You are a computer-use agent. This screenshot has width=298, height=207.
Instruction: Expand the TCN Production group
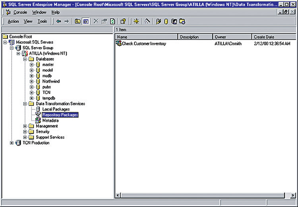[x=12, y=143]
